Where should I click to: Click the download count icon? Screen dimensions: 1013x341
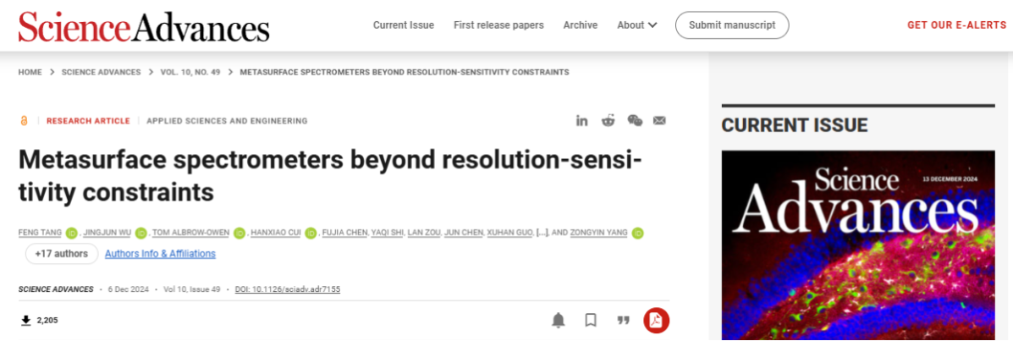(x=26, y=320)
